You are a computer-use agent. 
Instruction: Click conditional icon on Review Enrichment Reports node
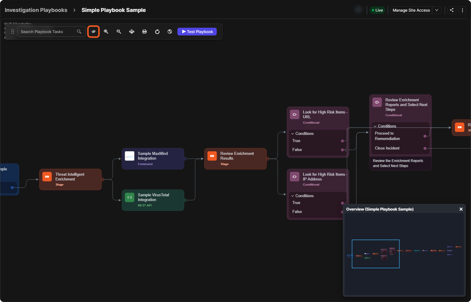tap(377, 102)
